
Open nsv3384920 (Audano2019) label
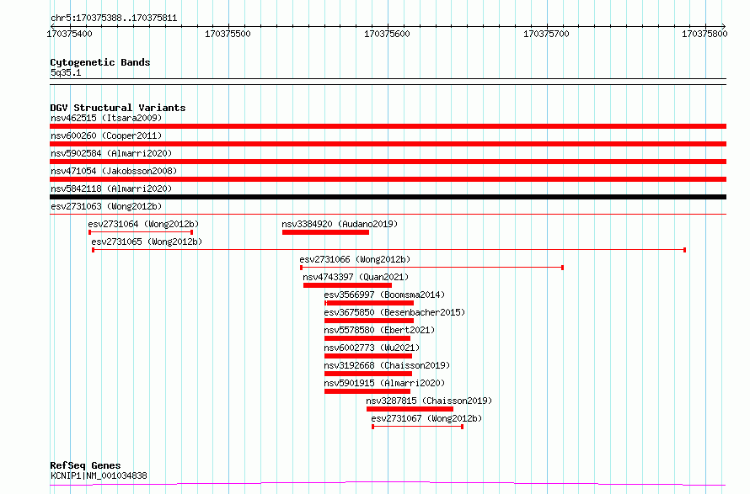point(340,224)
